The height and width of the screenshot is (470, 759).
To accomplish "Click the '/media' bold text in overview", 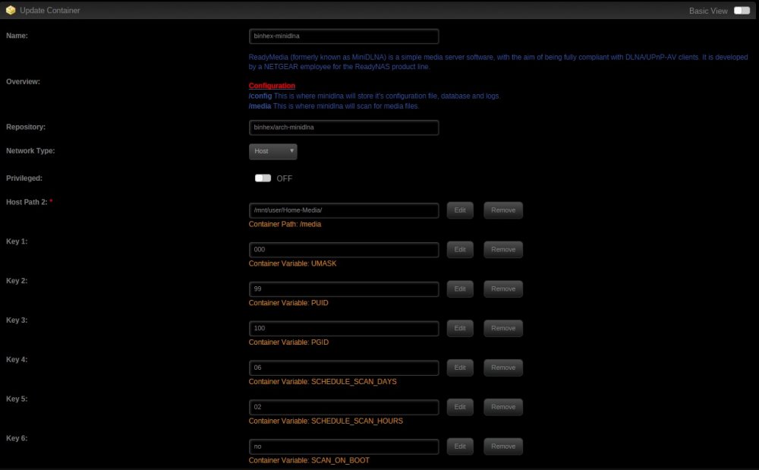I will [x=260, y=106].
